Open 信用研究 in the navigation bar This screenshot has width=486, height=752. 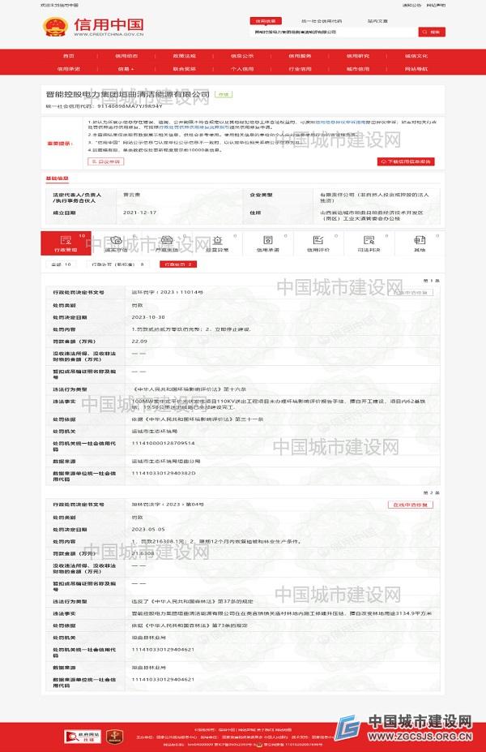click(x=358, y=56)
